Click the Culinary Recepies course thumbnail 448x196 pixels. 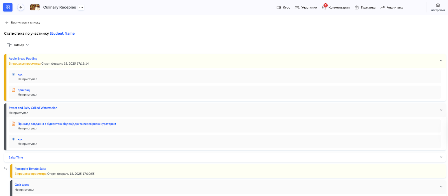35,7
